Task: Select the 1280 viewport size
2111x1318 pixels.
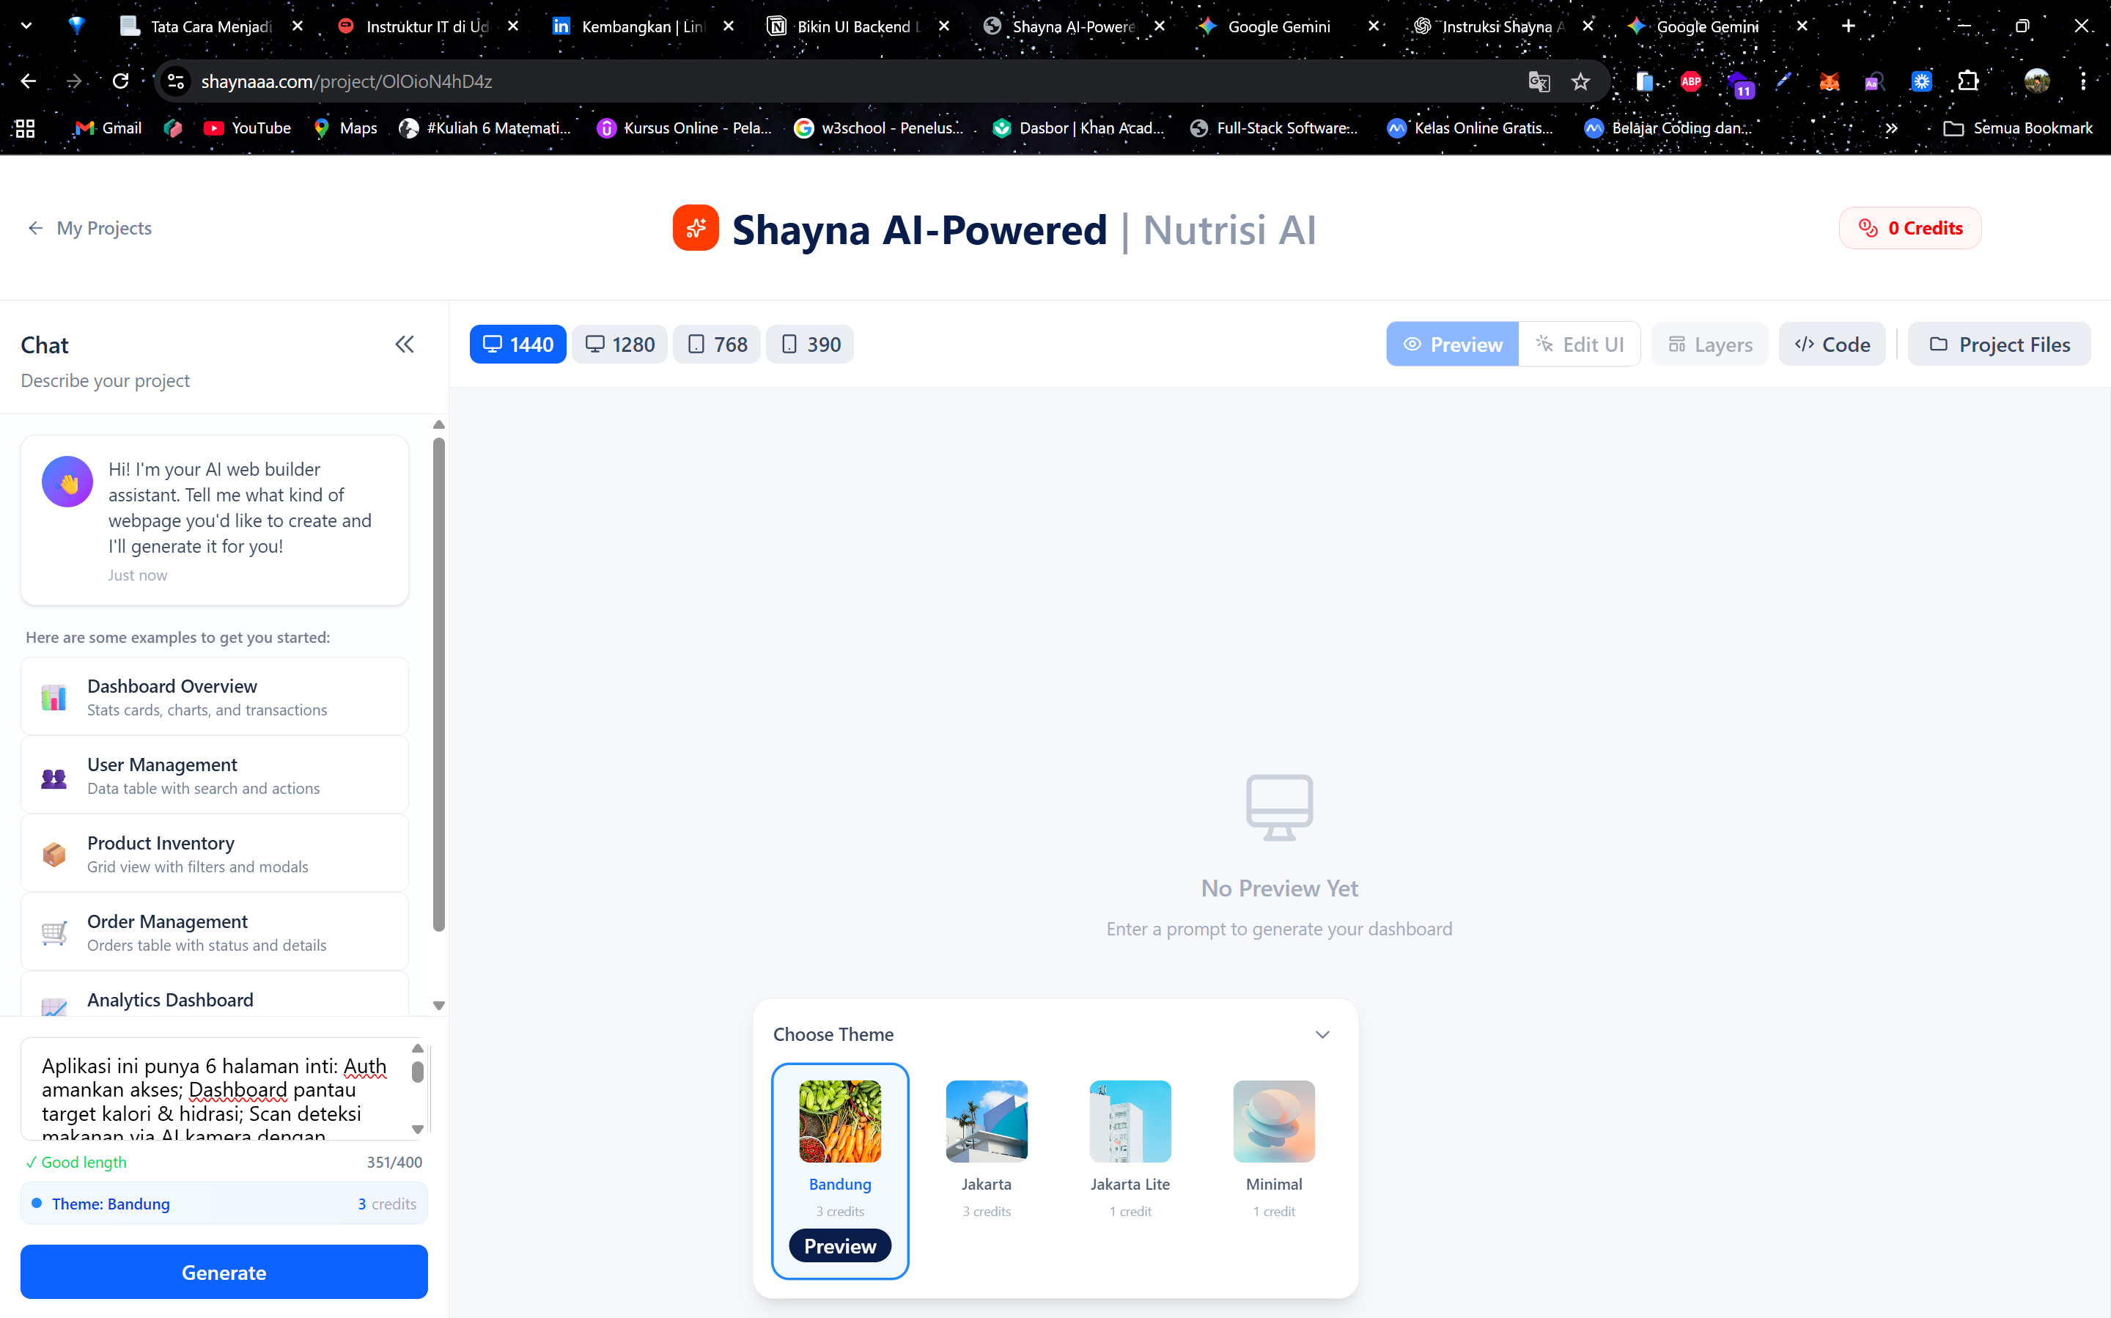Action: (619, 344)
